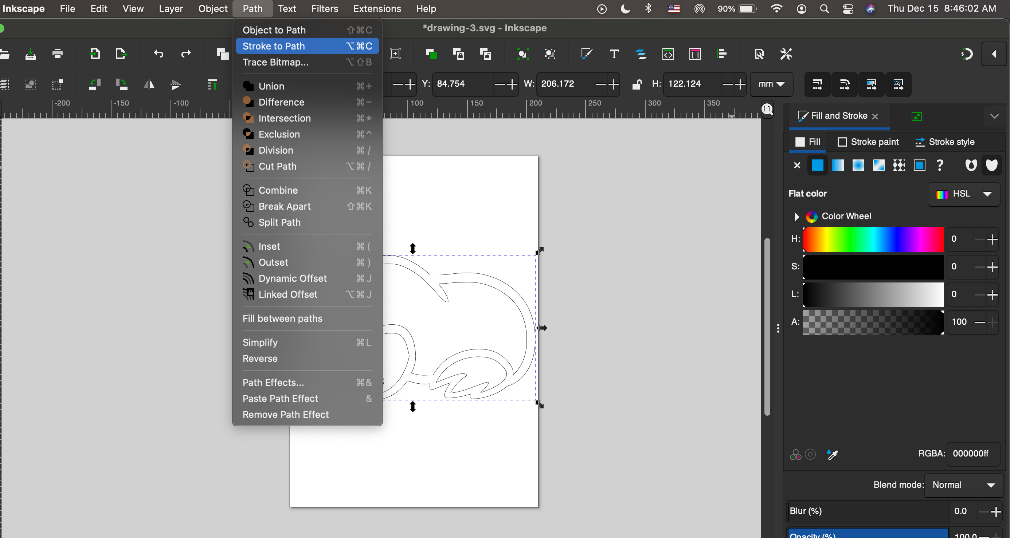Toggle the width/height lock icon
Viewport: 1010px width, 538px height.
click(637, 84)
